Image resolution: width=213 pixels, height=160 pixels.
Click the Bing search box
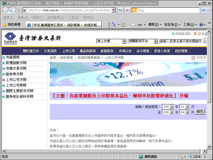coord(166,10)
